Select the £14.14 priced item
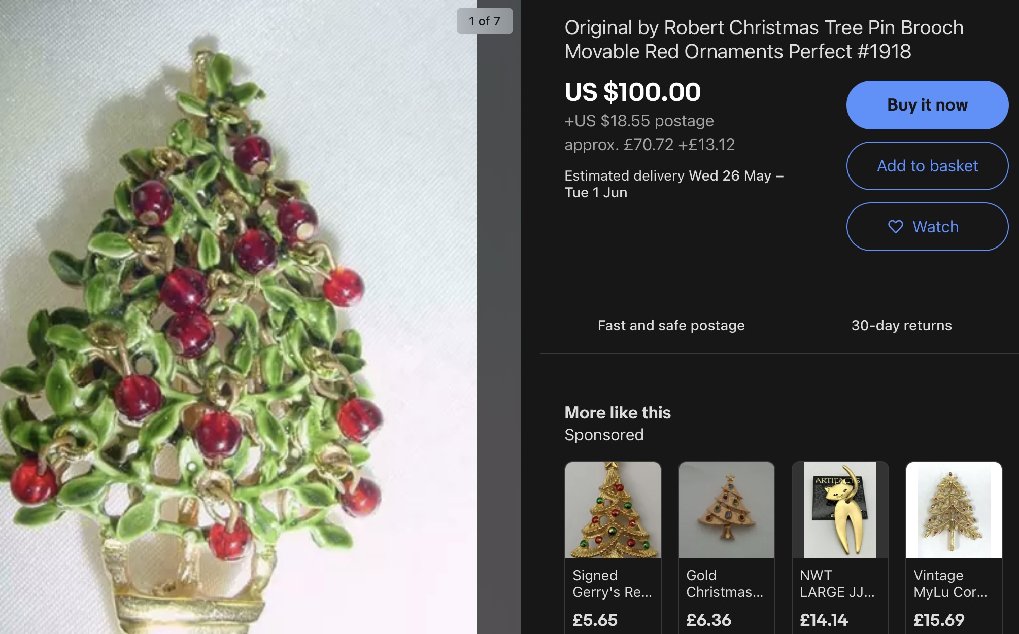The image size is (1019, 634). [824, 620]
